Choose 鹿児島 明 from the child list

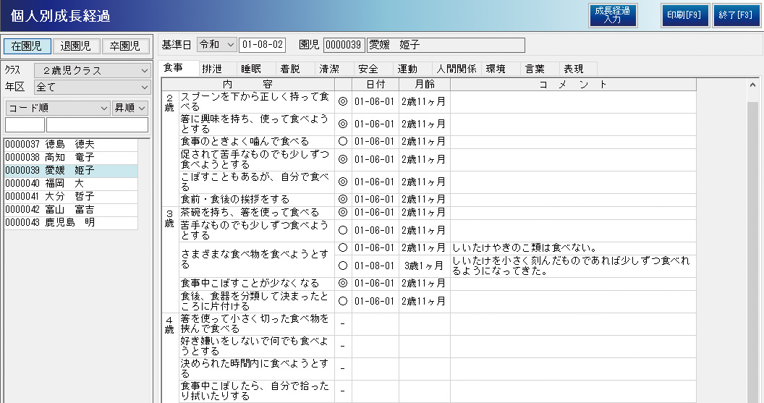coord(70,222)
